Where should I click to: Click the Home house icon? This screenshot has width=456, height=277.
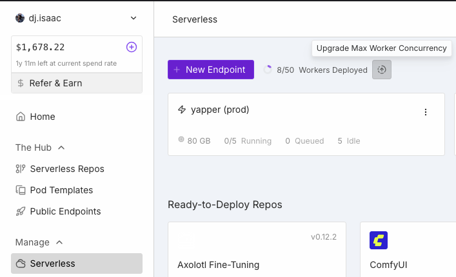pos(21,117)
